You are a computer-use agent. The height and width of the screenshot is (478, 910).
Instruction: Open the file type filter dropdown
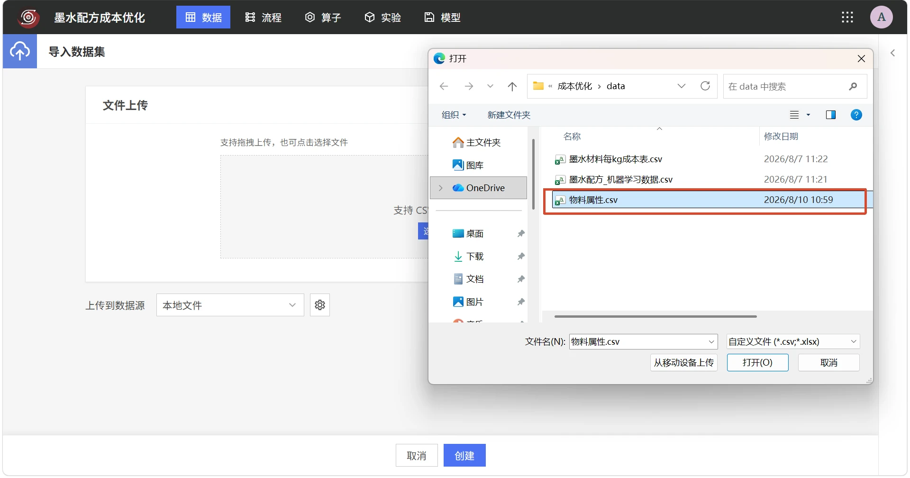click(x=793, y=341)
